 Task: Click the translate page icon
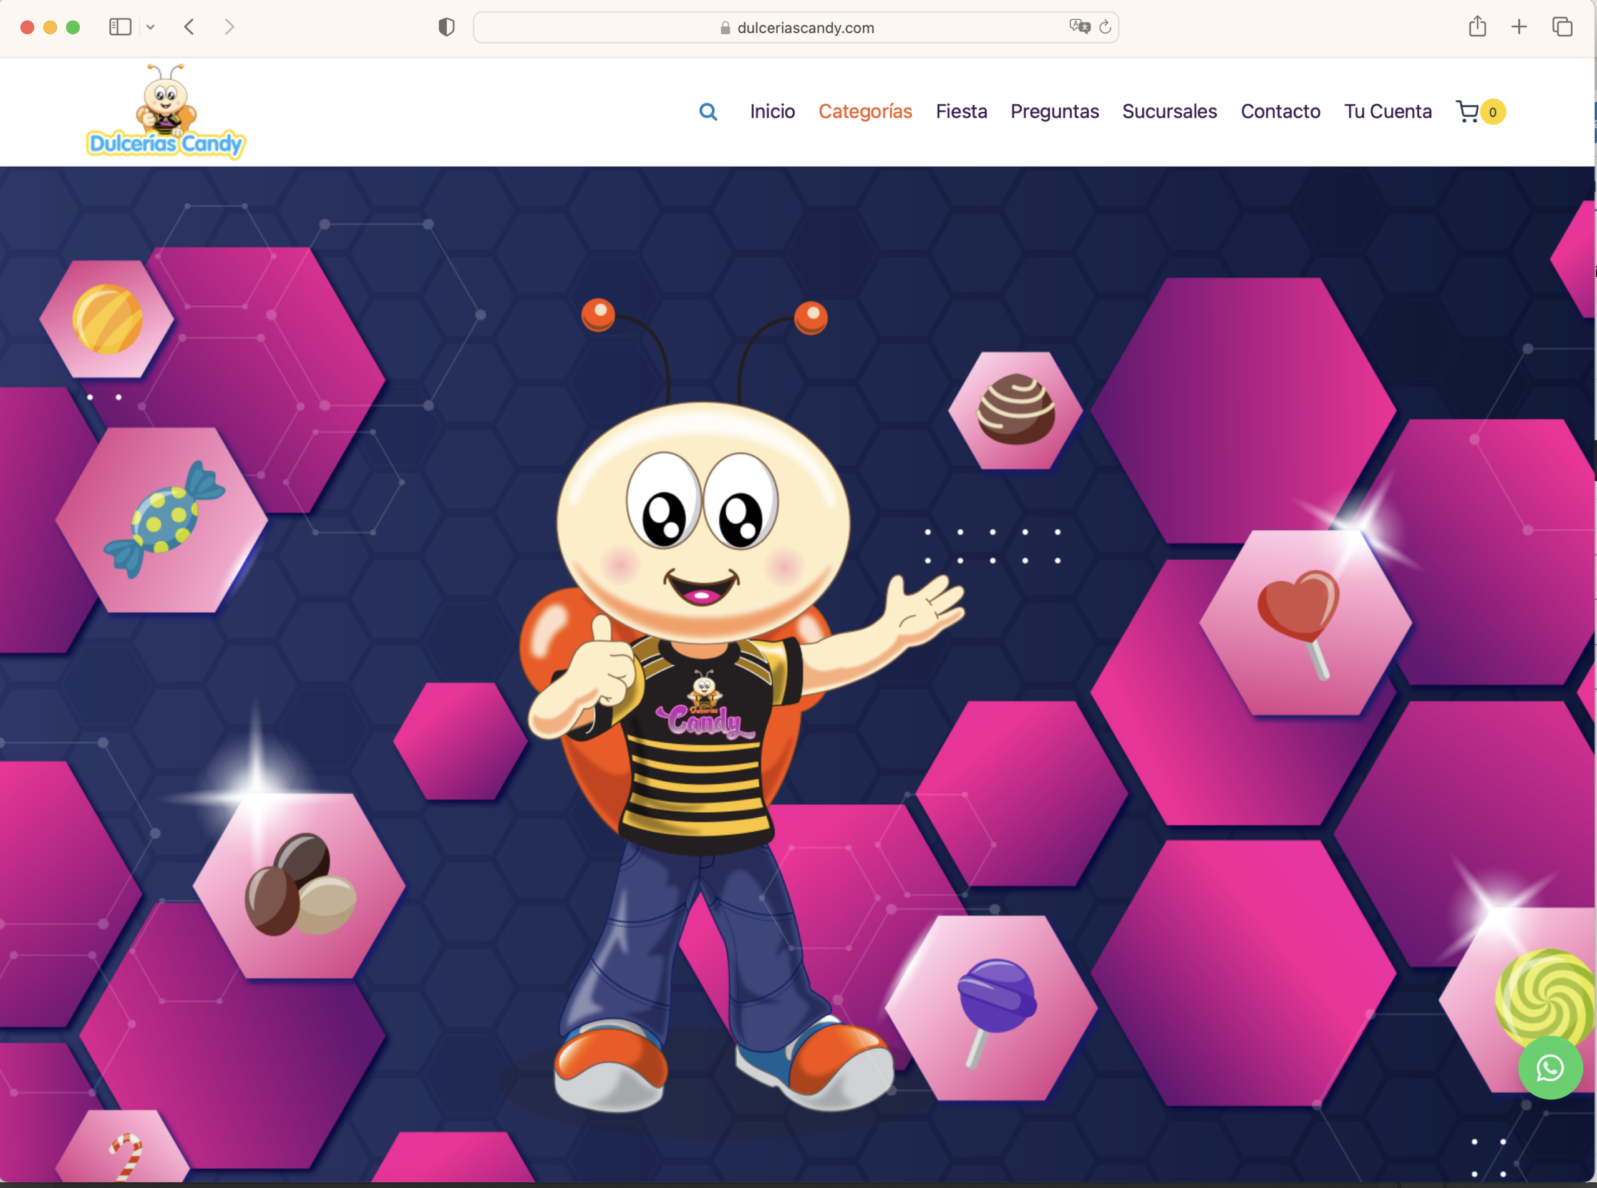[1079, 27]
